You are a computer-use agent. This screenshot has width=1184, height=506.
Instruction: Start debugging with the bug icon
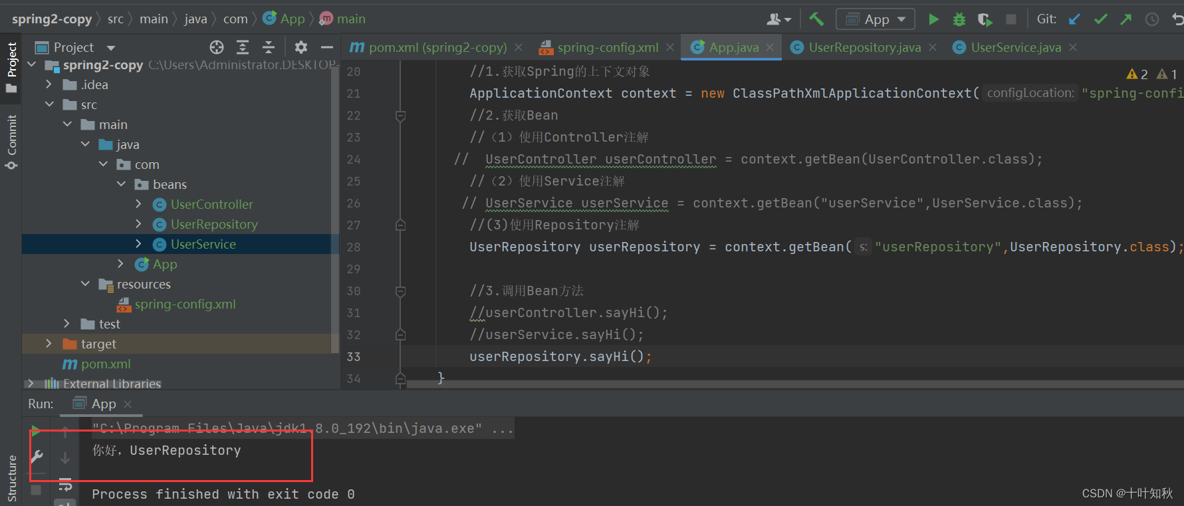tap(959, 19)
